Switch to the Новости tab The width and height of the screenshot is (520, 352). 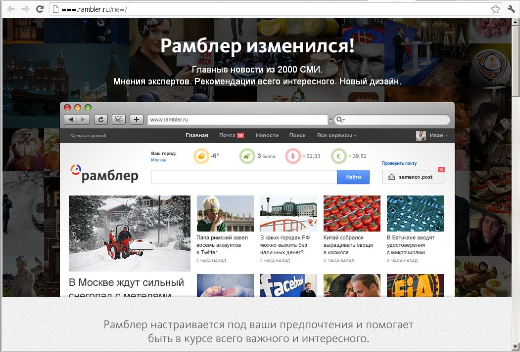(267, 135)
